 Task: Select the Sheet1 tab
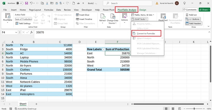click(23, 104)
